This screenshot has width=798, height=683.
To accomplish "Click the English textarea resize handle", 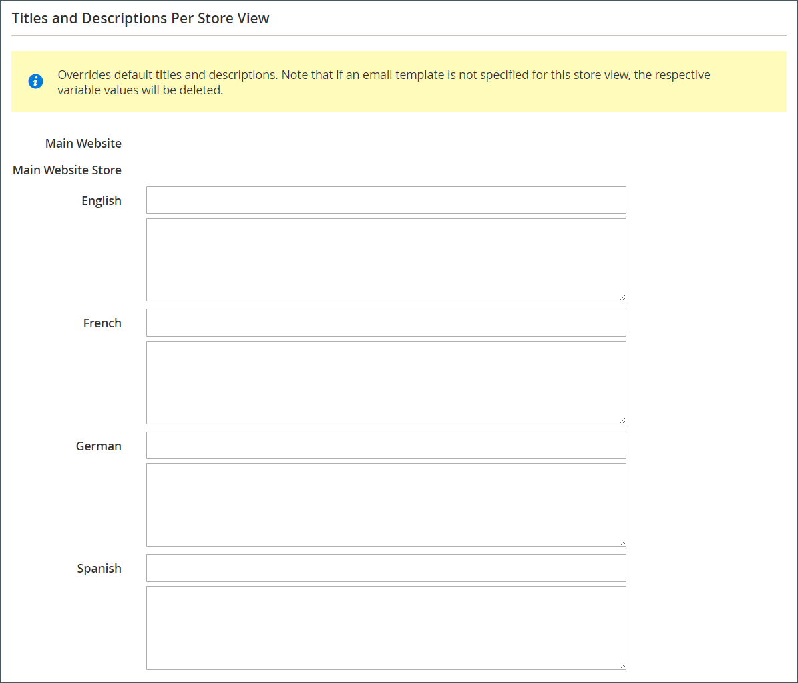I will (x=622, y=297).
